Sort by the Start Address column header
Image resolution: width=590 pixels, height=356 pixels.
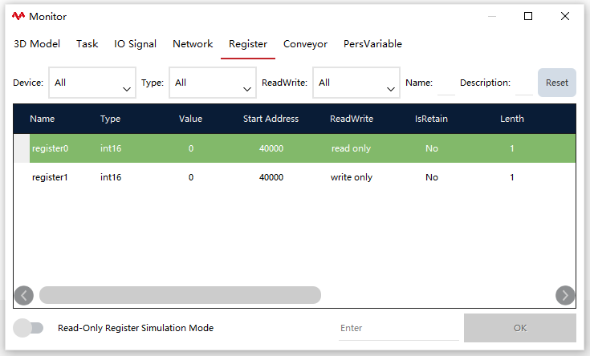pyautogui.click(x=271, y=119)
